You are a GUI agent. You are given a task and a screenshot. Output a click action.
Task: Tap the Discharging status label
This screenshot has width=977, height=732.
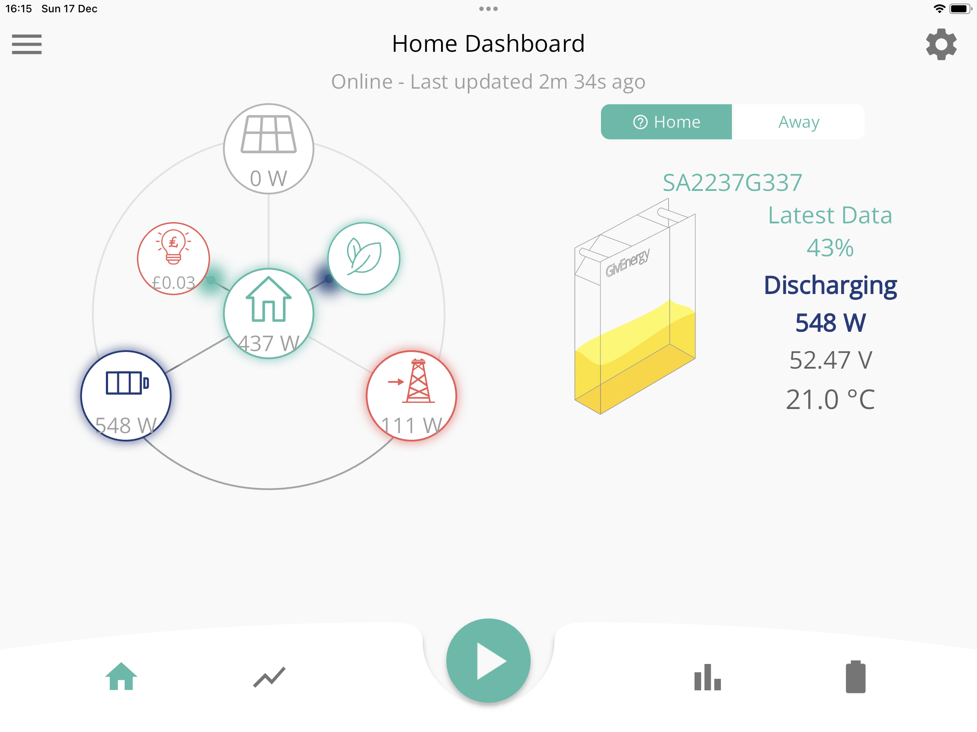coord(830,286)
